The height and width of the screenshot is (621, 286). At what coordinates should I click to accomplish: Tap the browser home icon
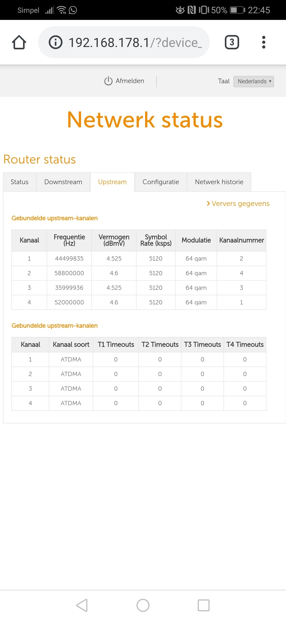[x=19, y=42]
